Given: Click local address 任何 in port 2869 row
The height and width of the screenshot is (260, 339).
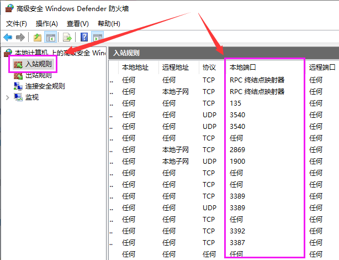Looking at the screenshot, I should [x=129, y=150].
